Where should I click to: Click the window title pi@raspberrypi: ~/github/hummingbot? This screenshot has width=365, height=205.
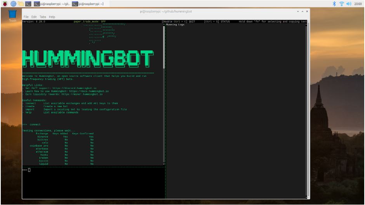click(x=166, y=11)
